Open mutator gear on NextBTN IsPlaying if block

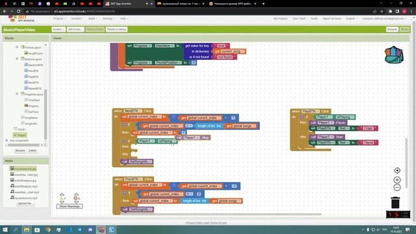(x=124, y=141)
